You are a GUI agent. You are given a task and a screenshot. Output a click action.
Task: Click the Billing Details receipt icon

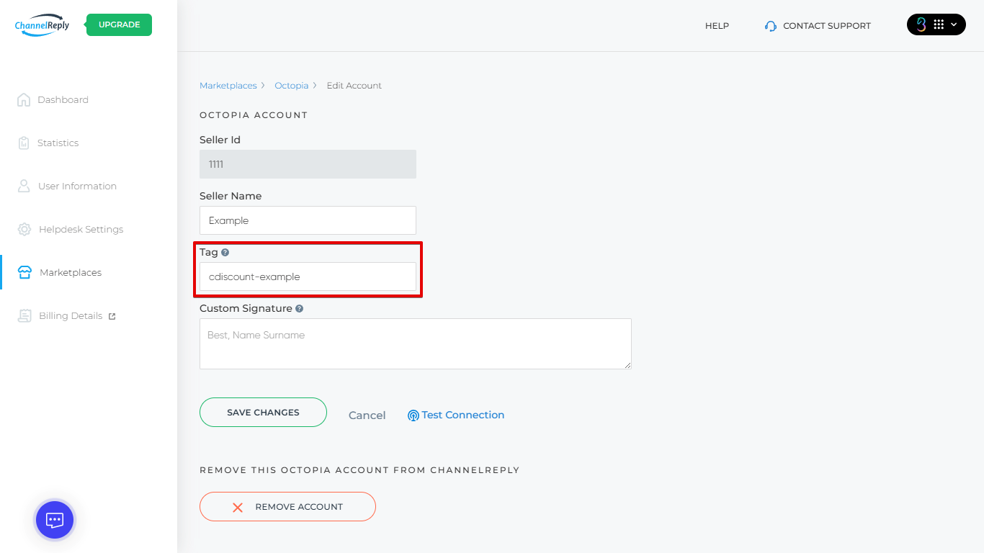point(24,315)
